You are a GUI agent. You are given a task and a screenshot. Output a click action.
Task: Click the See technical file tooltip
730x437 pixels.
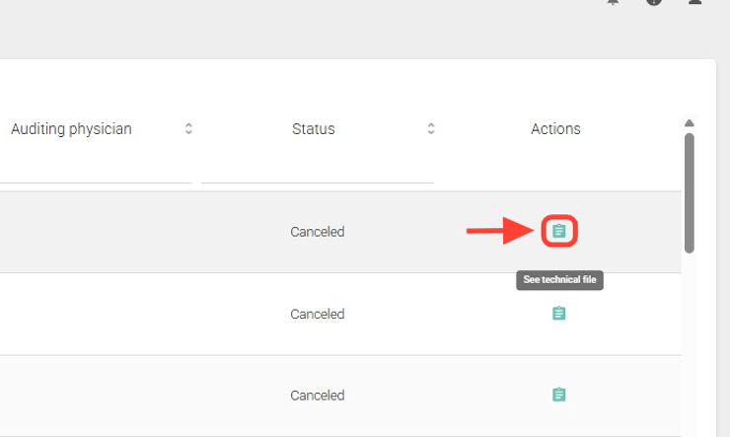(x=559, y=280)
